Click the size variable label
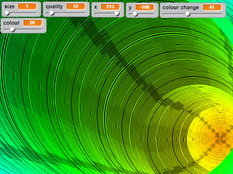Screen dimensions: 233x174 (9, 7)
